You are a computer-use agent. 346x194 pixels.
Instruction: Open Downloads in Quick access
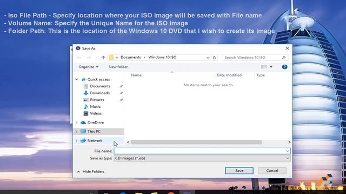pyautogui.click(x=99, y=93)
